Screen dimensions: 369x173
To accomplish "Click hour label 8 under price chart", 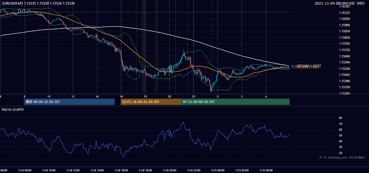I will tap(25, 96).
